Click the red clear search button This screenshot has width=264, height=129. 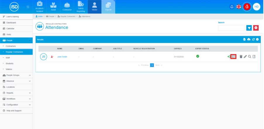[256, 28]
